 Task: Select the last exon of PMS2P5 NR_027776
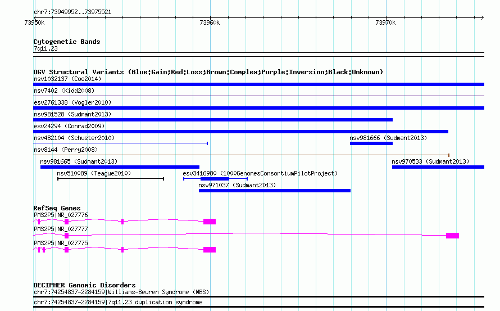(x=210, y=222)
